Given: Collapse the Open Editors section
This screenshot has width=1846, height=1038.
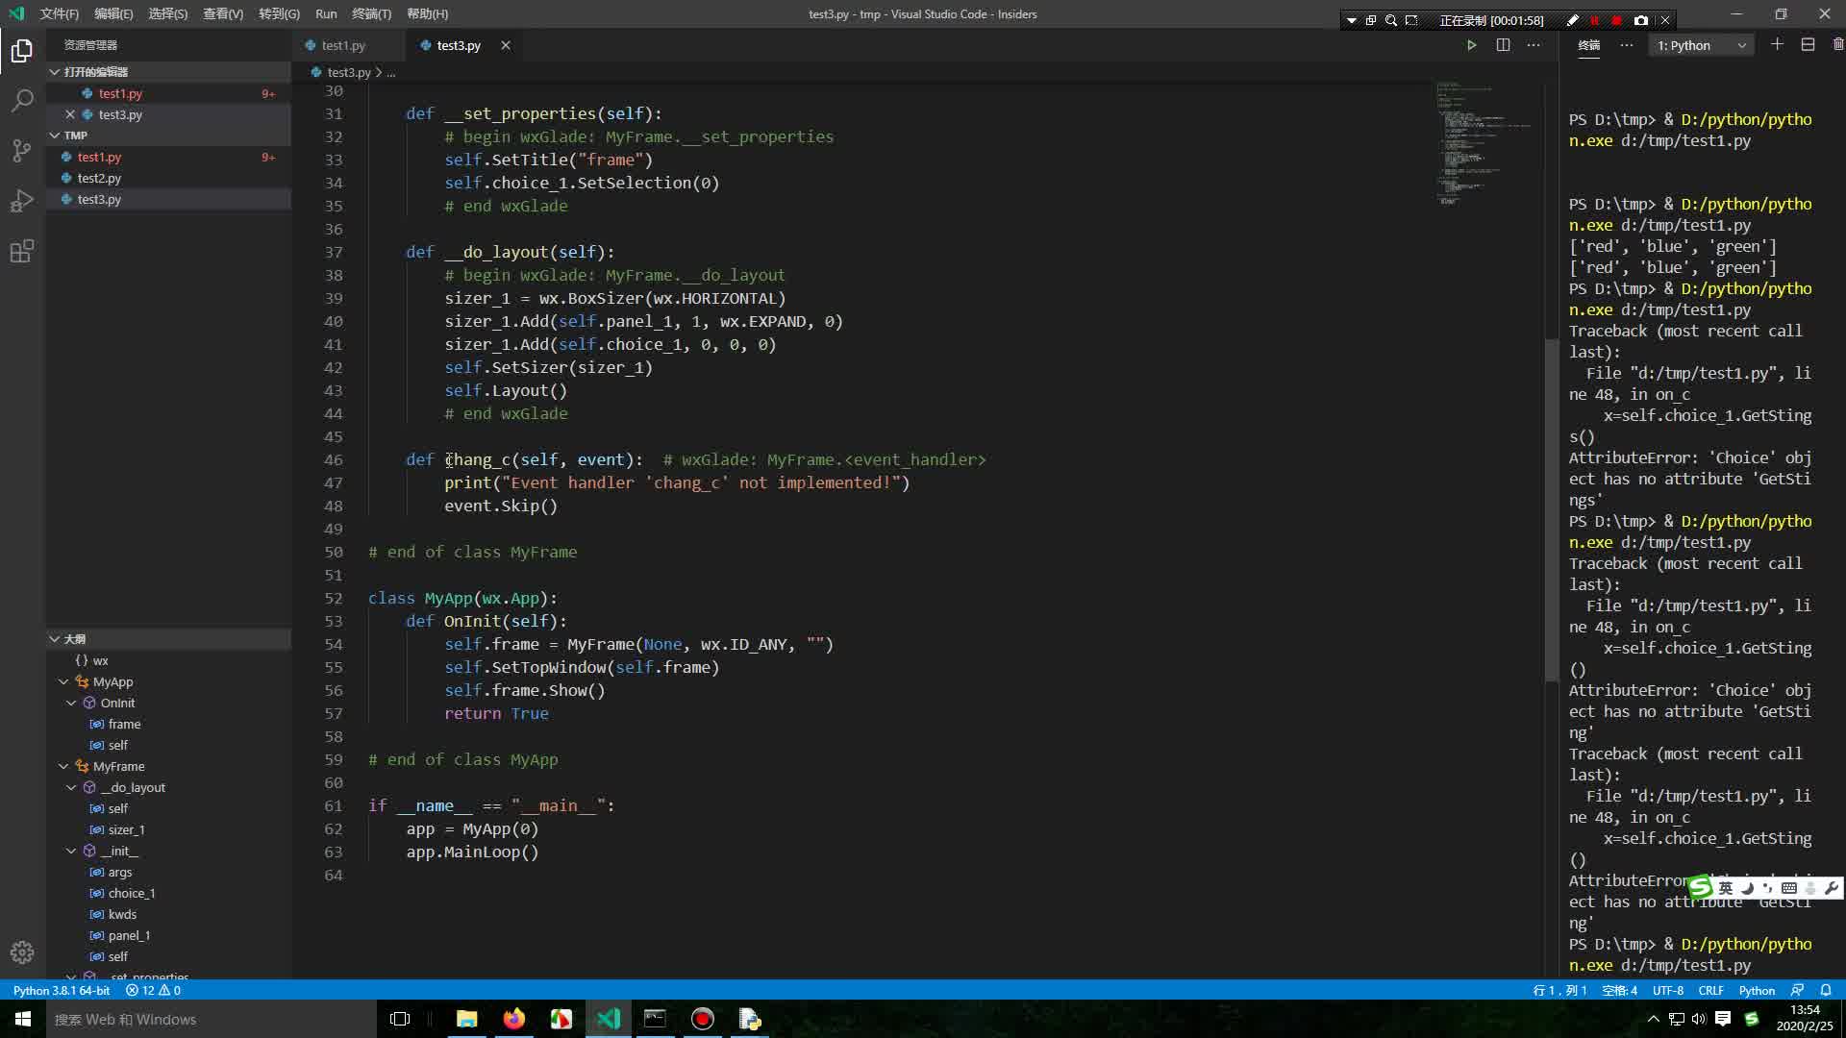Looking at the screenshot, I should coord(55,72).
